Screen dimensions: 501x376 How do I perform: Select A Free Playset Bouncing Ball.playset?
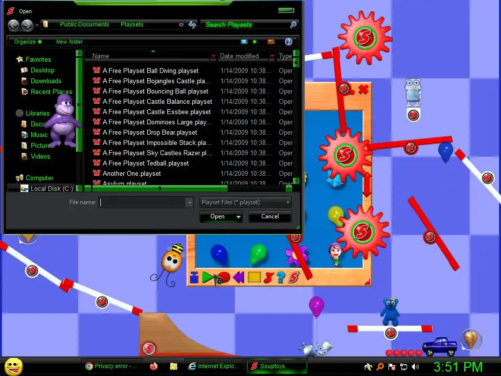155,91
